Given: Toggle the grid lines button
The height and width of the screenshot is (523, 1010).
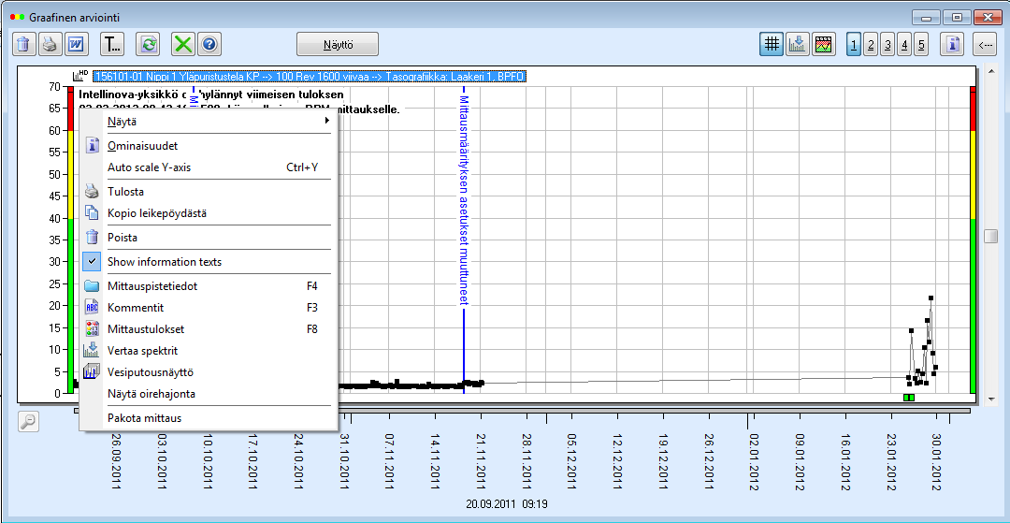Looking at the screenshot, I should [x=772, y=45].
